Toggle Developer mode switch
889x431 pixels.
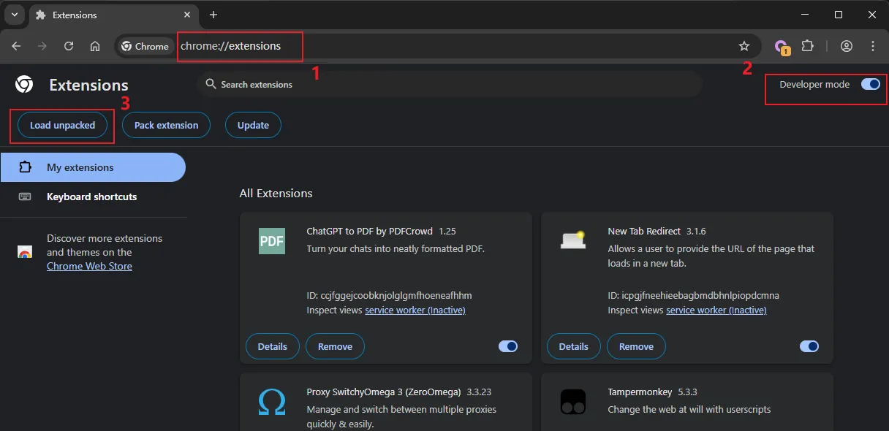click(870, 84)
